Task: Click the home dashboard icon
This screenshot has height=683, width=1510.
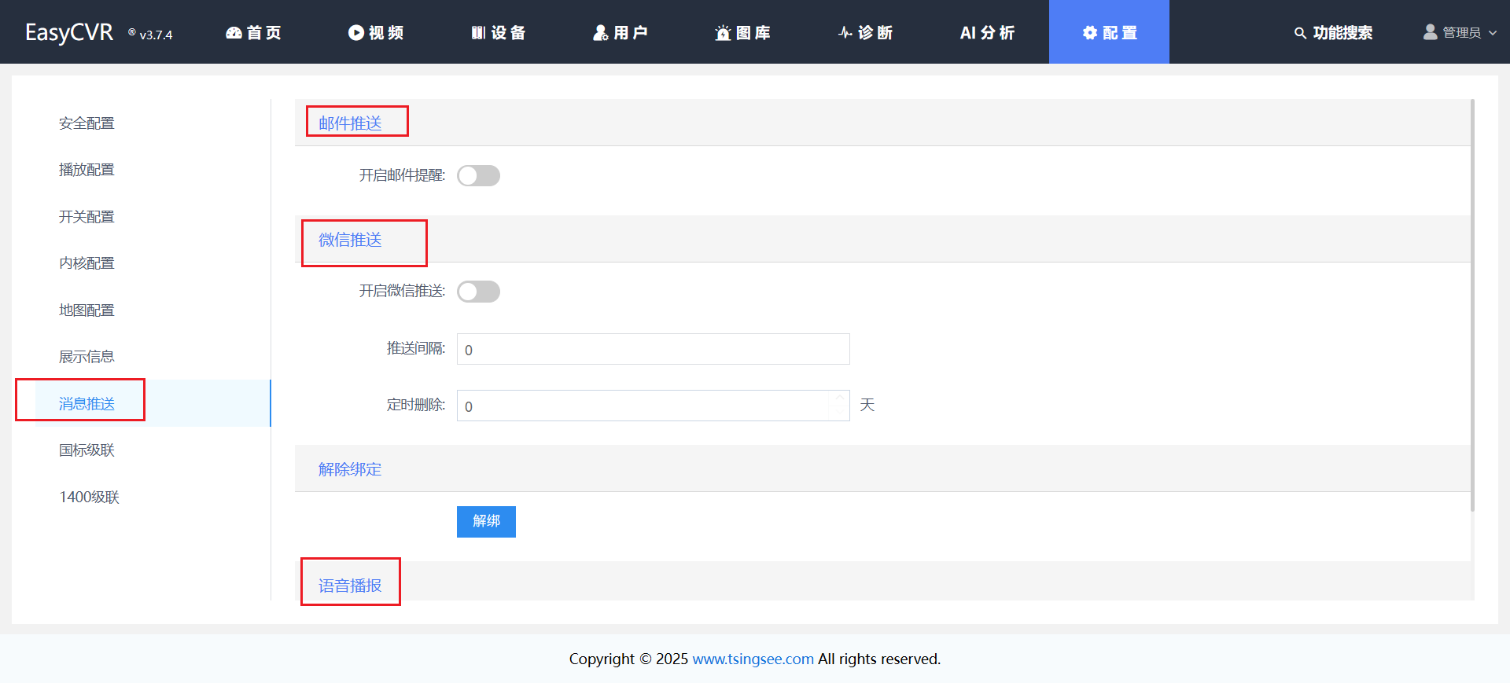Action: pos(234,32)
